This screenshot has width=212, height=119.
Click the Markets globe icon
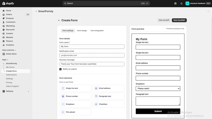coord(4,37)
